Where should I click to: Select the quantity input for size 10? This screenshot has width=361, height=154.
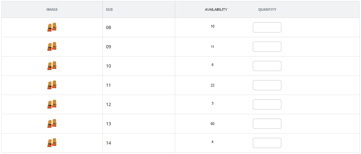[267, 66]
